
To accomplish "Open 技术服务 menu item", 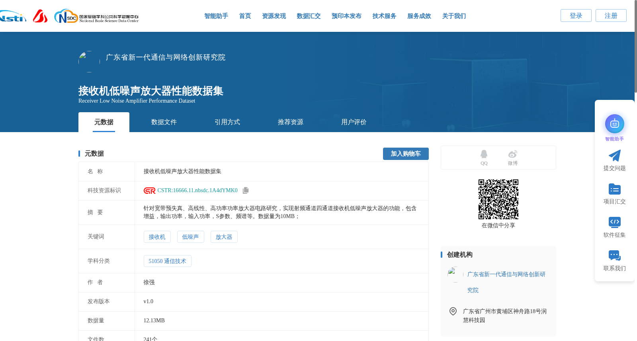I will click(384, 16).
